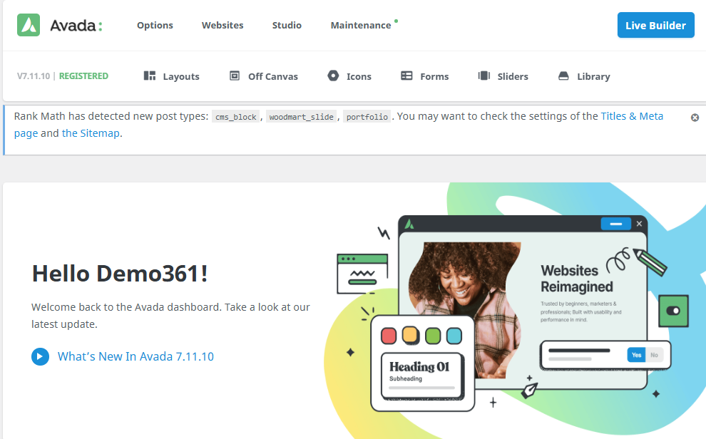The image size is (706, 439).
Task: Click the cms_block code tag
Action: (x=236, y=117)
